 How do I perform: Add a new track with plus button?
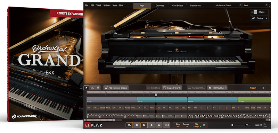coord(263,88)
